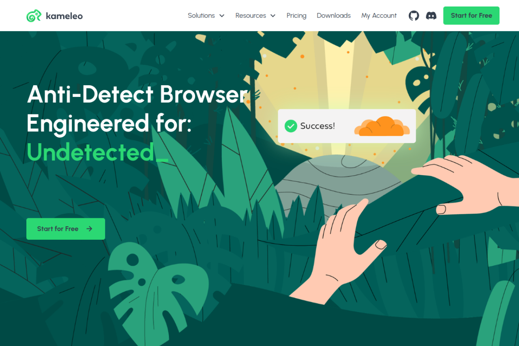Visit My Account in the navbar

[x=379, y=15]
